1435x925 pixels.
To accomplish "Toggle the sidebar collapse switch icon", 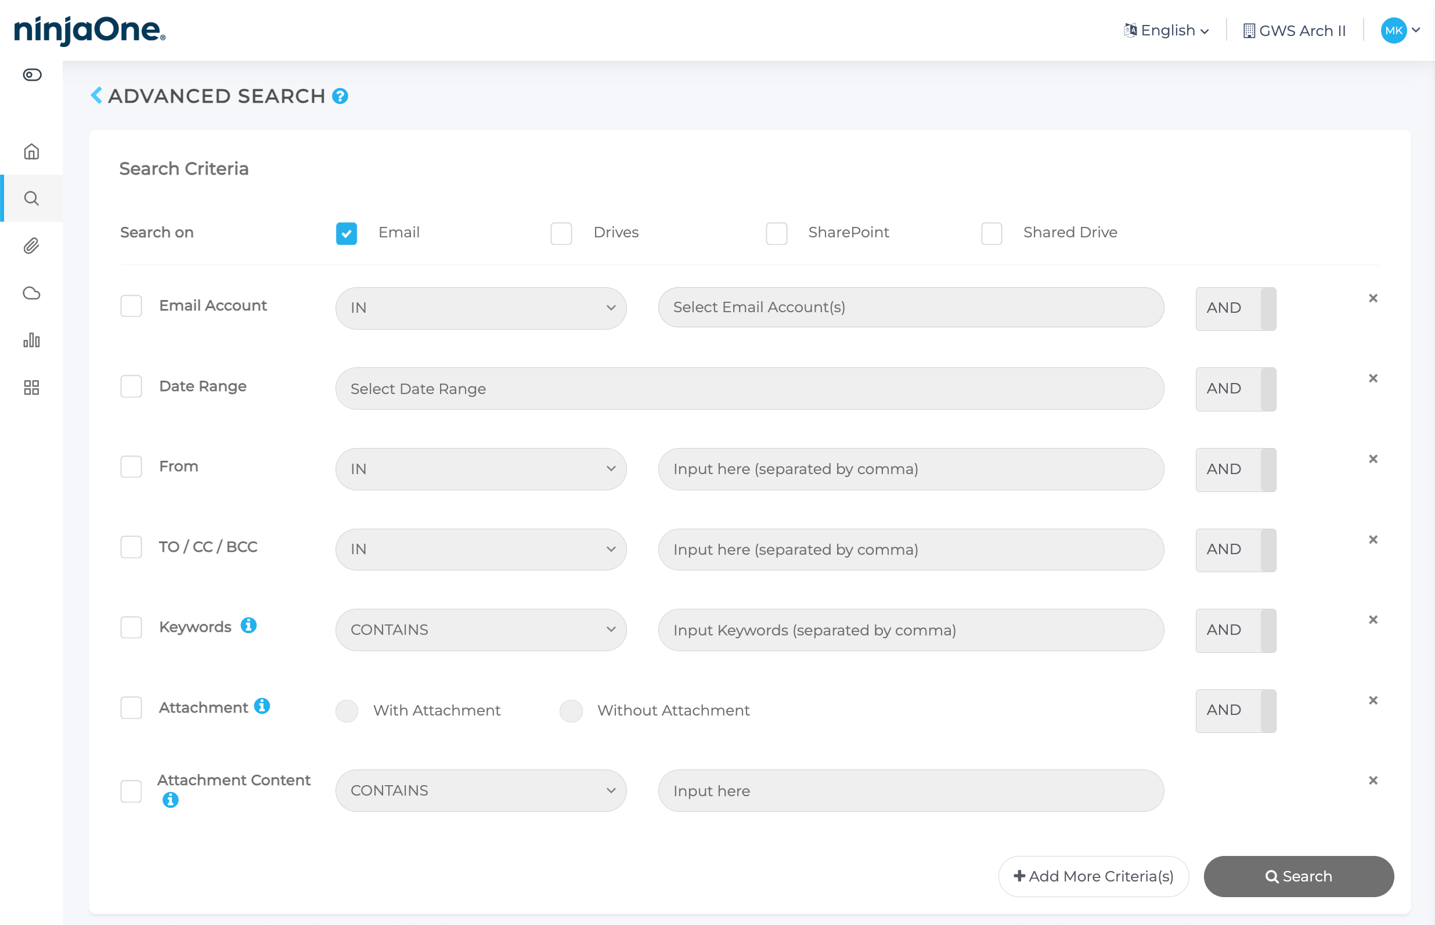I will click(x=32, y=74).
